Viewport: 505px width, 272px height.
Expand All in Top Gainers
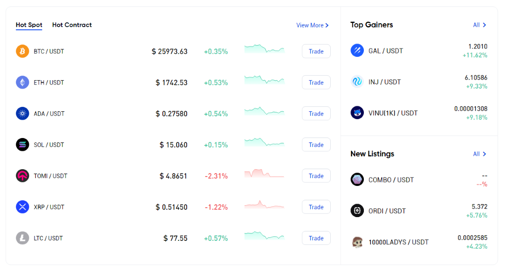[x=479, y=25]
